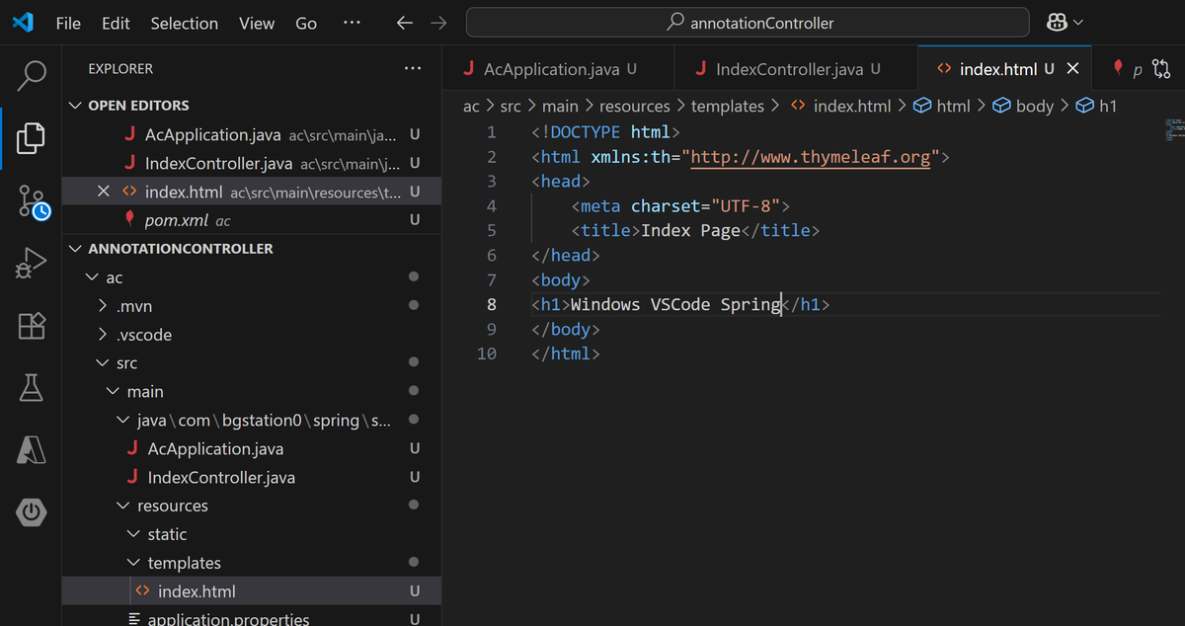Image resolution: width=1185 pixels, height=626 pixels.
Task: Click the 'index.html' breadcrumb segment
Action: click(841, 106)
